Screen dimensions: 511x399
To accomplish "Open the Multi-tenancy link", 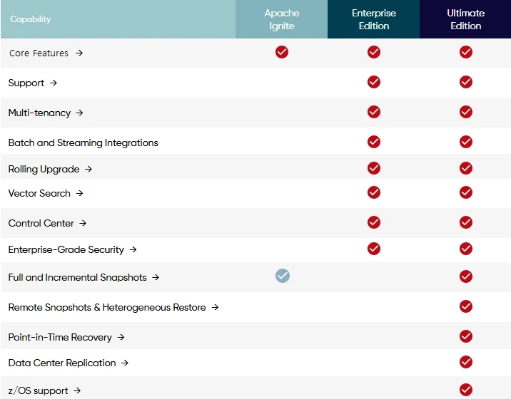I will click(x=39, y=113).
